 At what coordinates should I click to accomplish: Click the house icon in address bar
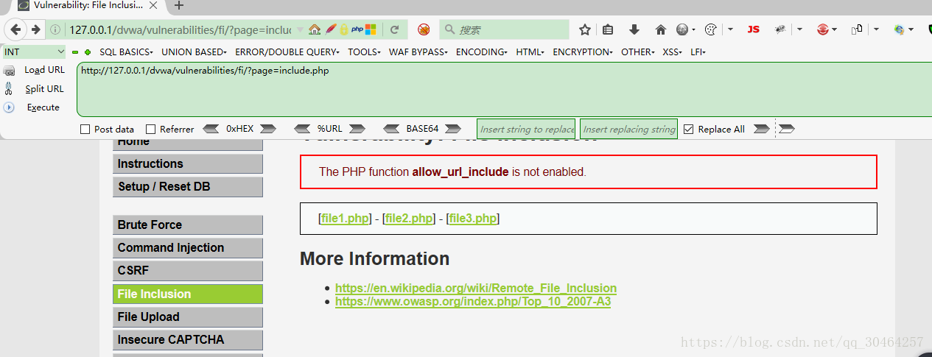coord(315,29)
